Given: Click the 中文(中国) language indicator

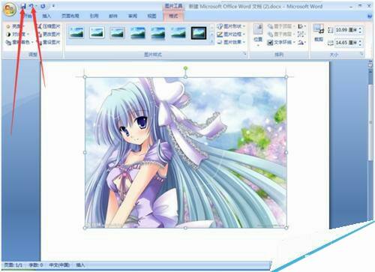Looking at the screenshot, I should click(x=59, y=265).
